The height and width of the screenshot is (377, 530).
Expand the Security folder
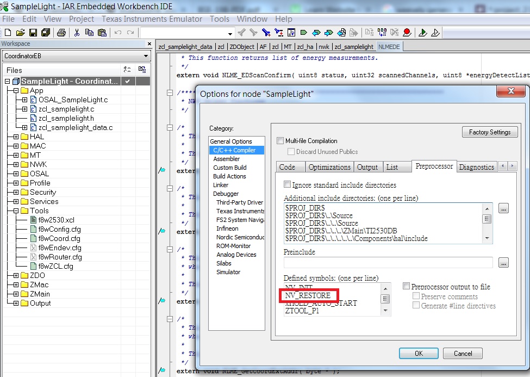click(16, 192)
